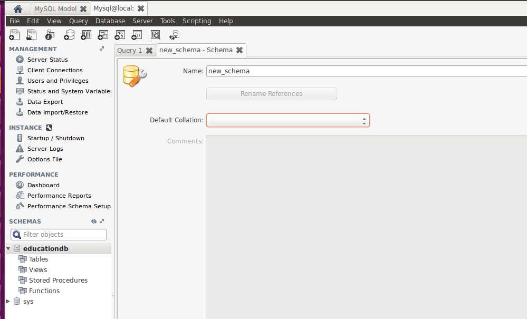The width and height of the screenshot is (527, 319).
Task: Open SQL script file icon
Action: click(x=31, y=35)
